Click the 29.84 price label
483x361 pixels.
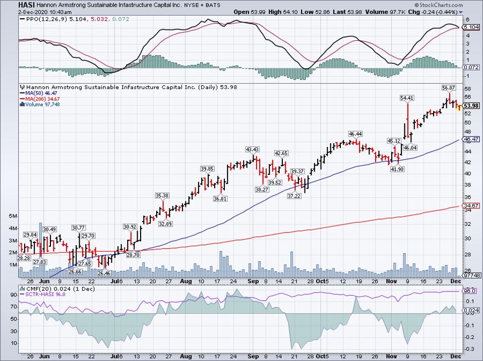tap(30, 235)
